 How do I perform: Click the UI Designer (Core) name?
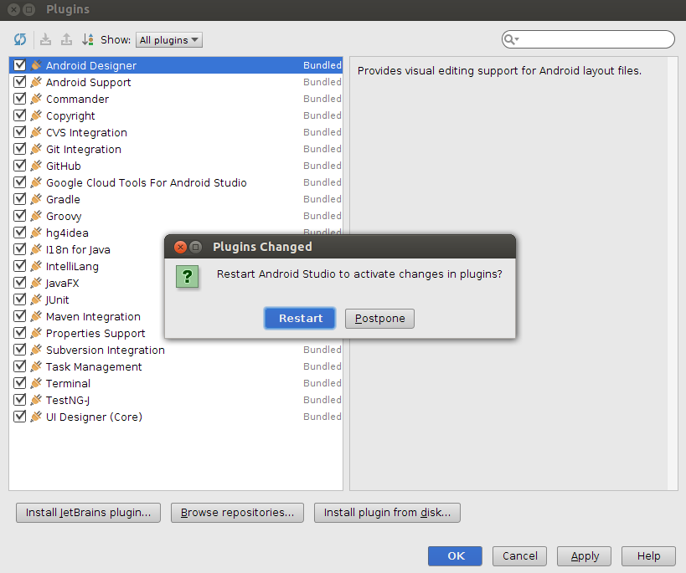pyautogui.click(x=94, y=417)
